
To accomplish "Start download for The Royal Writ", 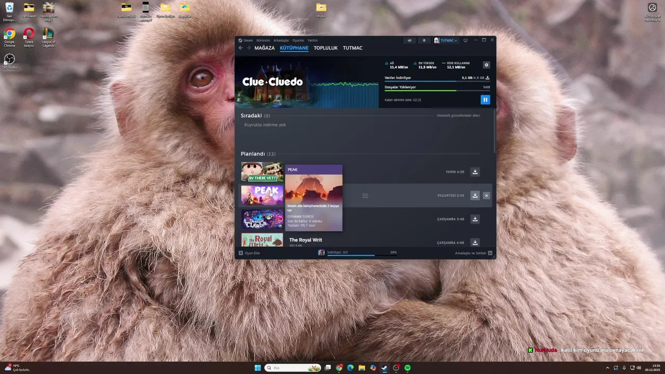I will coord(475,243).
